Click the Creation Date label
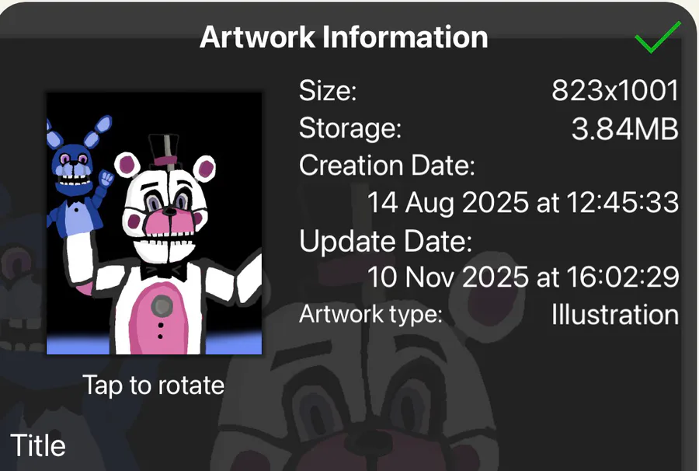This screenshot has width=699, height=471. click(387, 166)
